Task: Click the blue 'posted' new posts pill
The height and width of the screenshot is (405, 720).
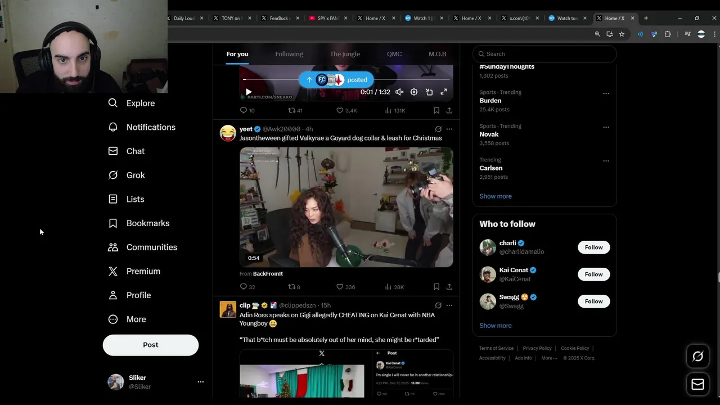Action: [x=336, y=80]
